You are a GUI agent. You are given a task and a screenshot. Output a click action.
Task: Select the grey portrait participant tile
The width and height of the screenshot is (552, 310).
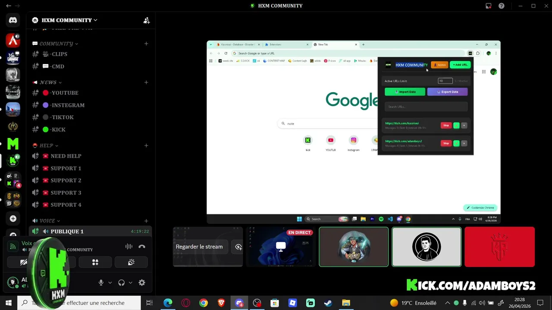427,247
